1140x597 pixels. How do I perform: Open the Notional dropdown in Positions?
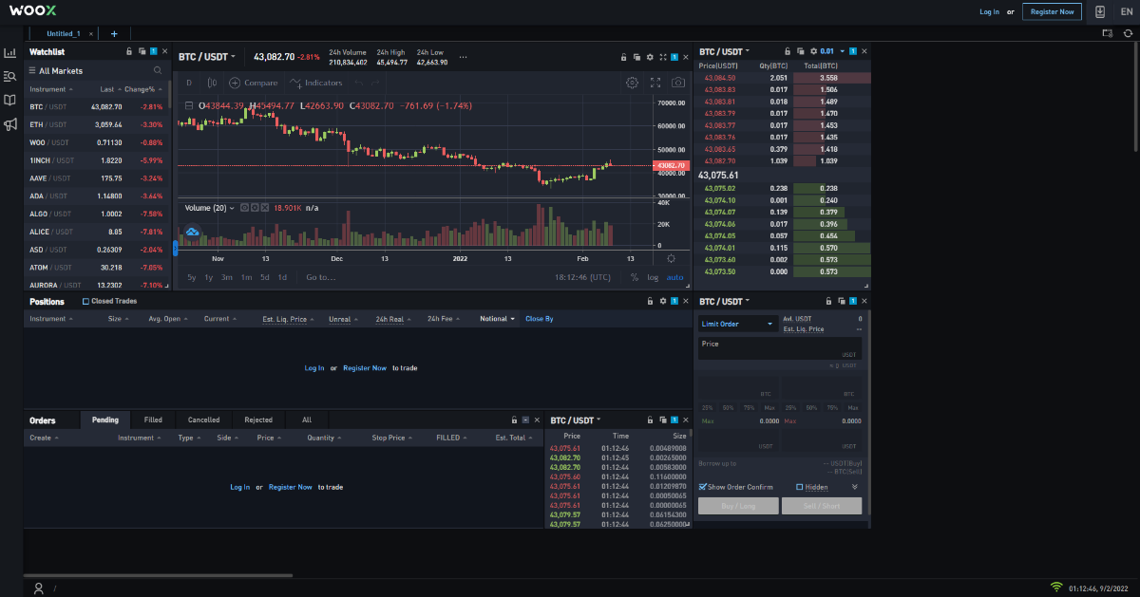click(497, 319)
